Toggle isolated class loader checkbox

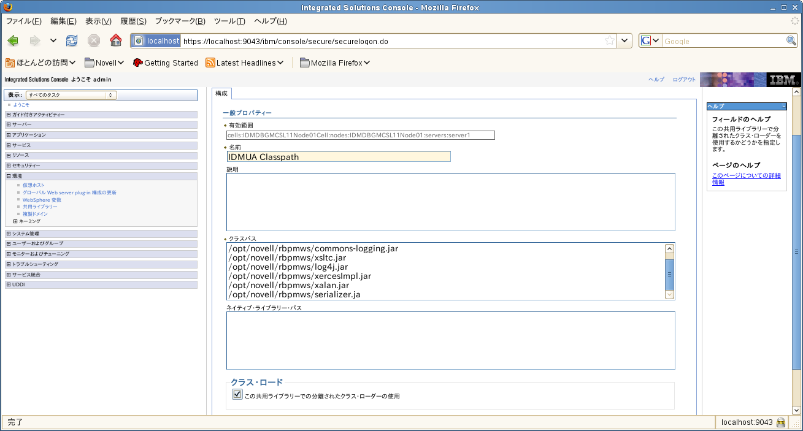click(x=237, y=395)
